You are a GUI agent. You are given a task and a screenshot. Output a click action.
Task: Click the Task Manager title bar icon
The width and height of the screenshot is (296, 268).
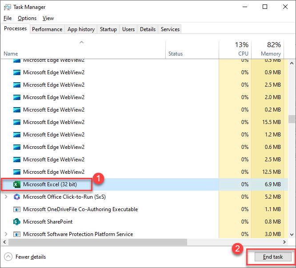[8, 7]
